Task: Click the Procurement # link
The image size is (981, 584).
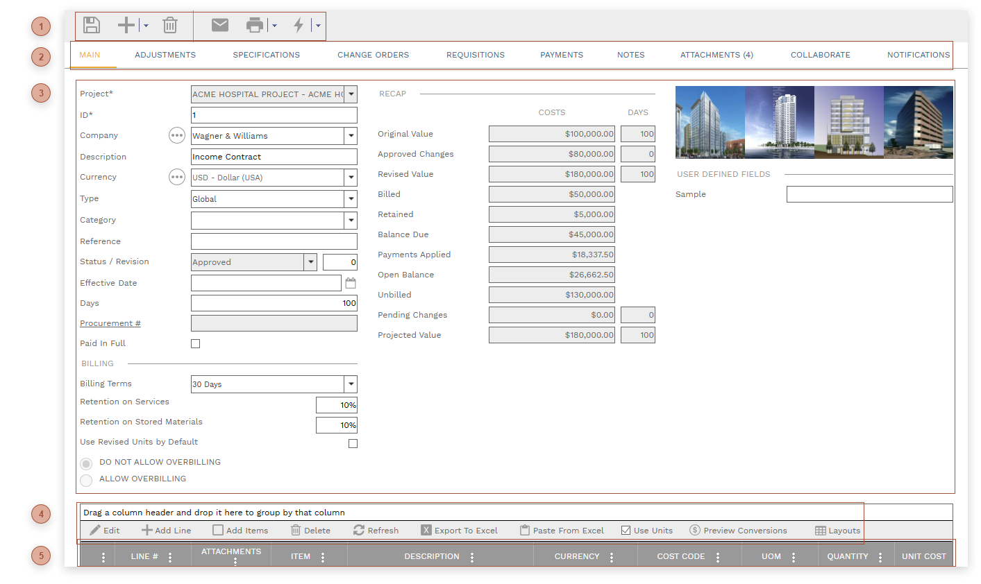Action: (110, 323)
